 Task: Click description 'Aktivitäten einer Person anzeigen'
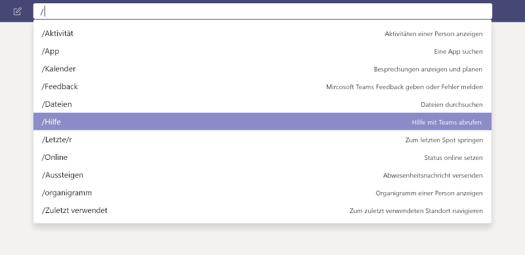point(434,34)
